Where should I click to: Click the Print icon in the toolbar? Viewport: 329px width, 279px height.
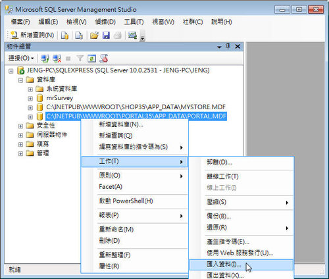coord(118,36)
